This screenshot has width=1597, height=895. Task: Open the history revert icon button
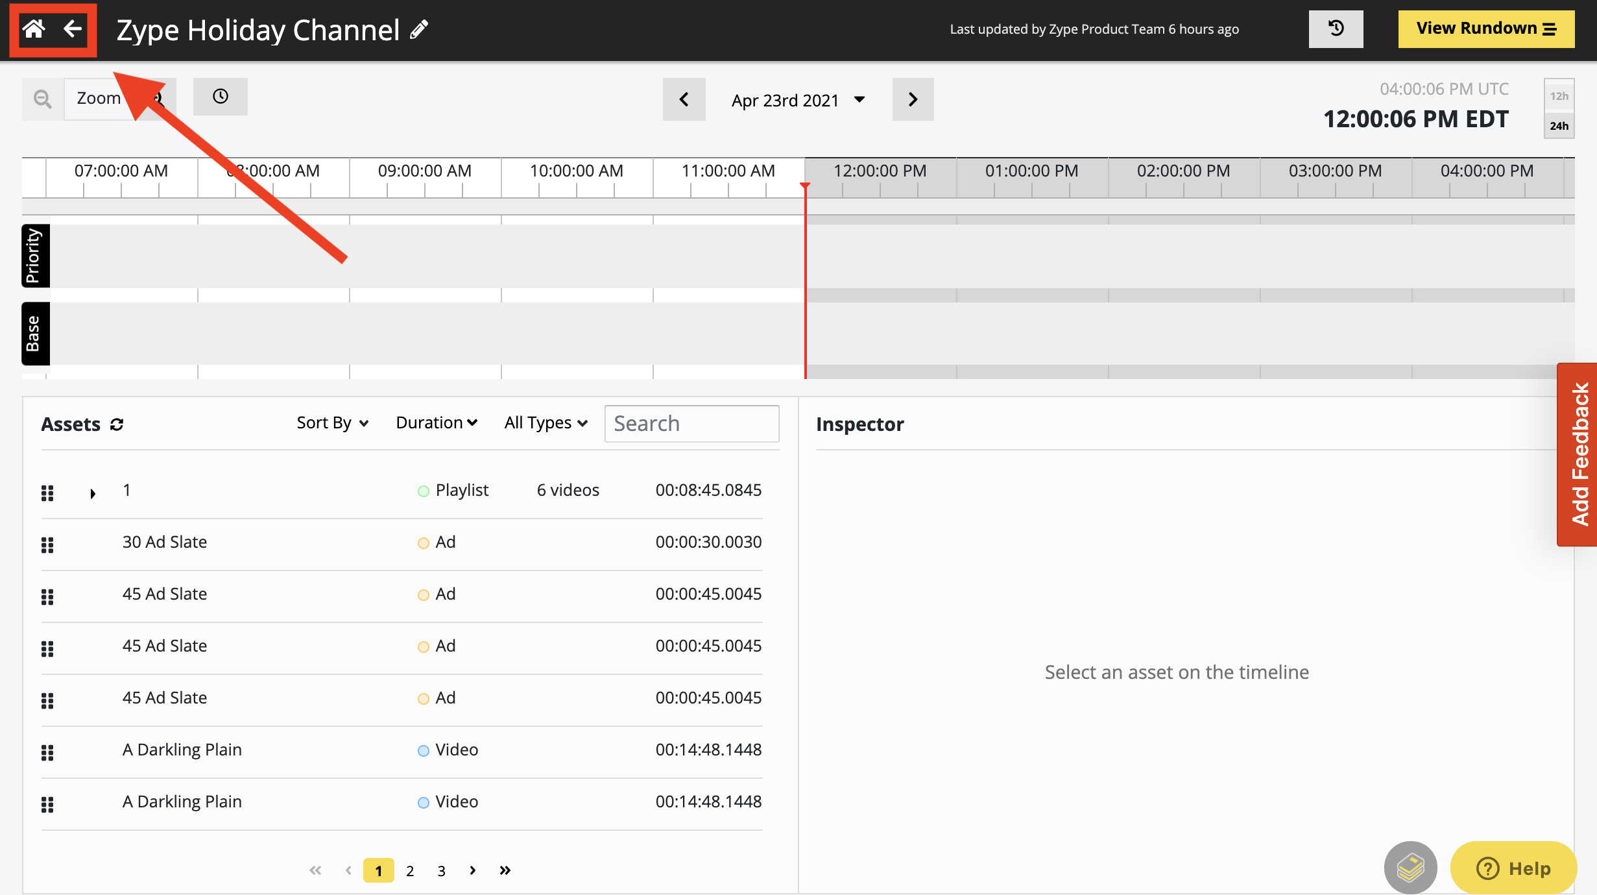tap(1336, 29)
